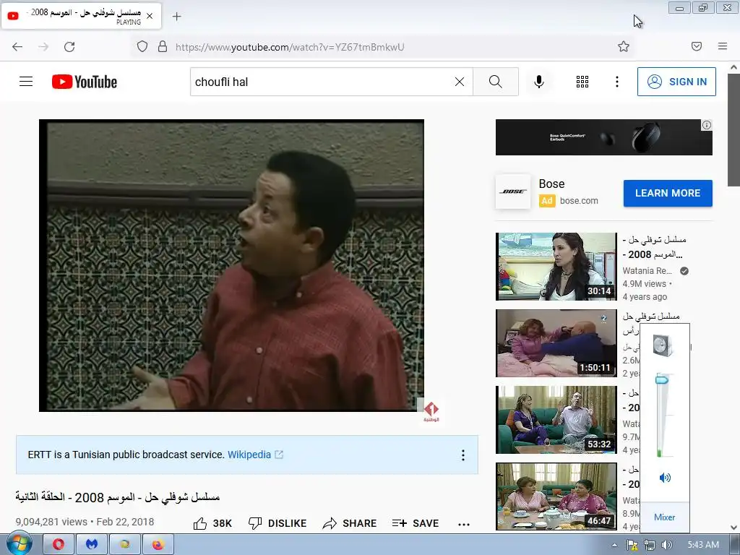Open the bose.com ad link
The image size is (740, 555).
click(x=579, y=201)
